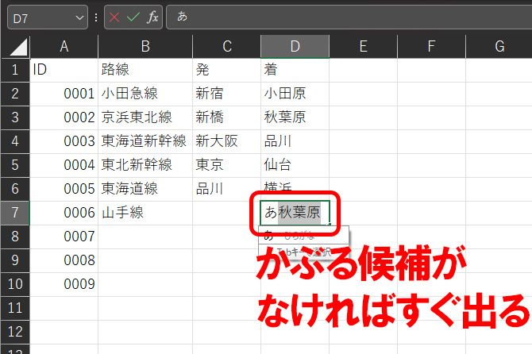The width and height of the screenshot is (532, 354).
Task: Cancel the entry with the X icon
Action: [x=114, y=17]
